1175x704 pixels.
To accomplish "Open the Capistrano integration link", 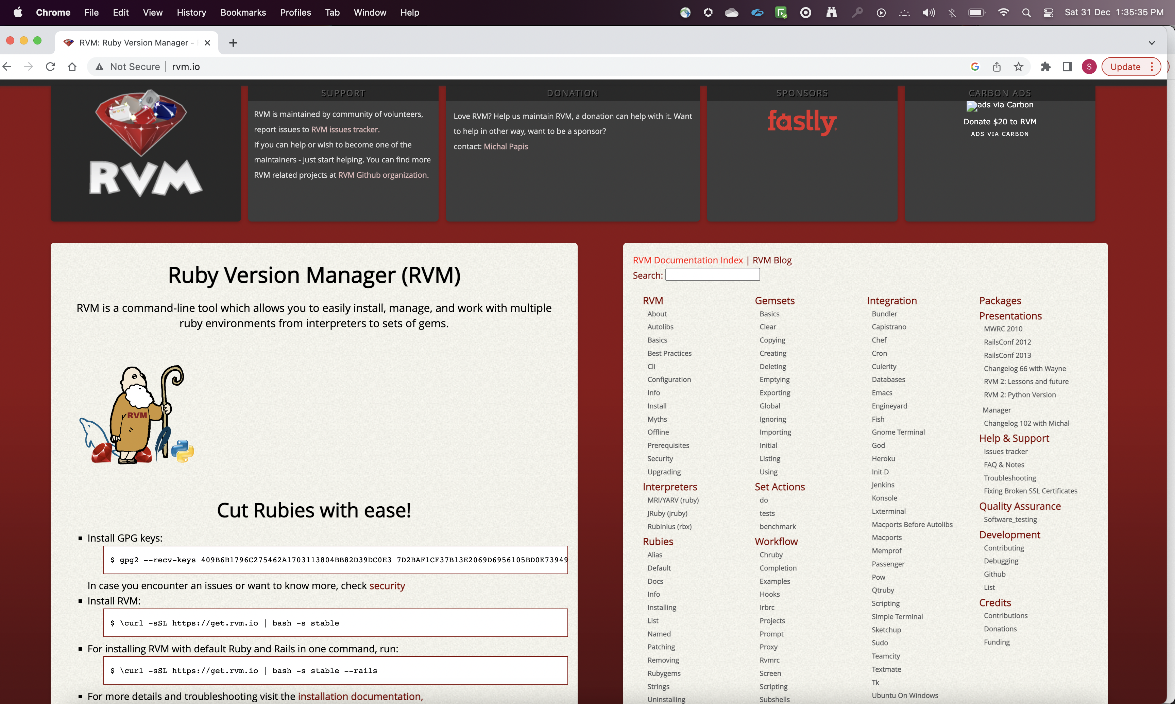I will click(889, 327).
